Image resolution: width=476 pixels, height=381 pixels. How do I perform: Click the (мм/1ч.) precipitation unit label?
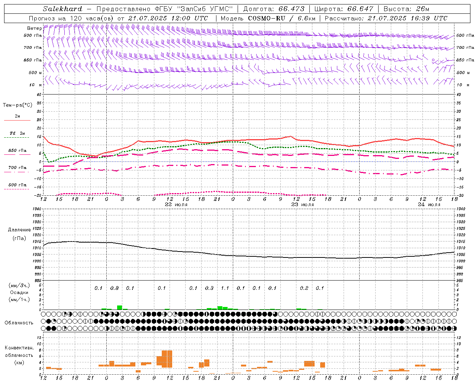pos(19,300)
